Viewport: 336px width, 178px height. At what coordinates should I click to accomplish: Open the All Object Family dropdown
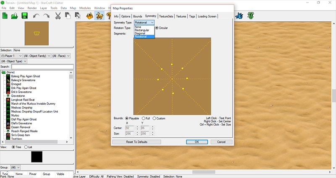[37, 56]
